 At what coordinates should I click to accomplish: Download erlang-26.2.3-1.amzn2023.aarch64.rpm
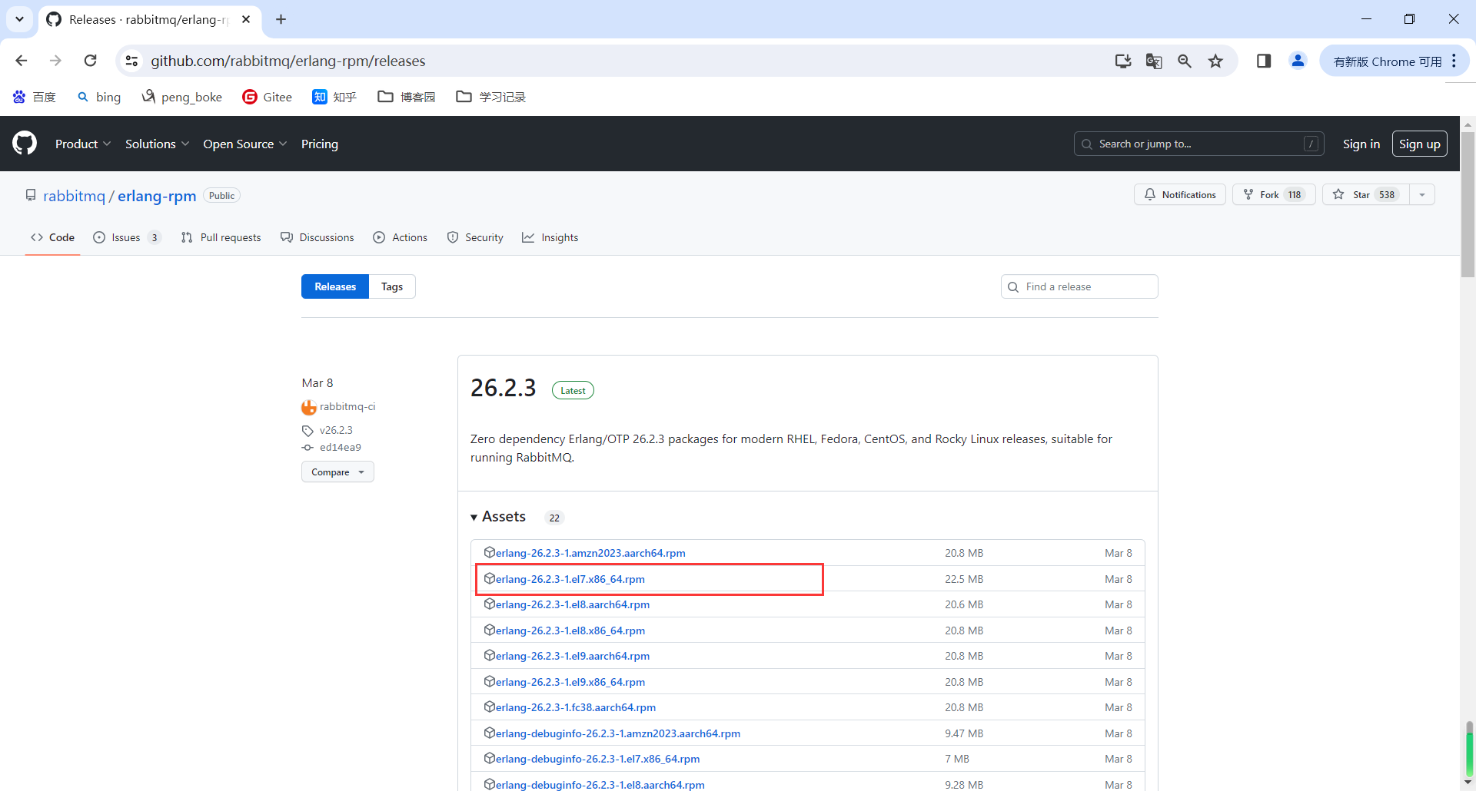(x=590, y=553)
